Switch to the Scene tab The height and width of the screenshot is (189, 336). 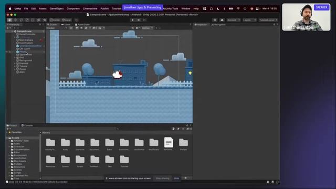click(52, 25)
